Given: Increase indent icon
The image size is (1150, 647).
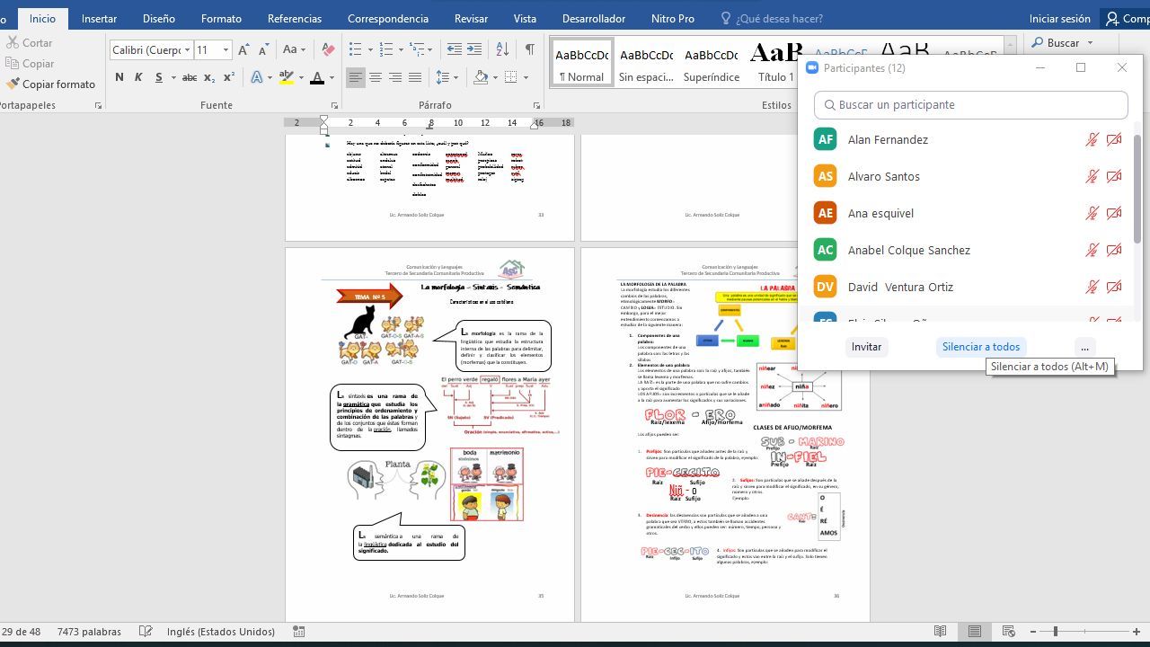Looking at the screenshot, I should 474,49.
